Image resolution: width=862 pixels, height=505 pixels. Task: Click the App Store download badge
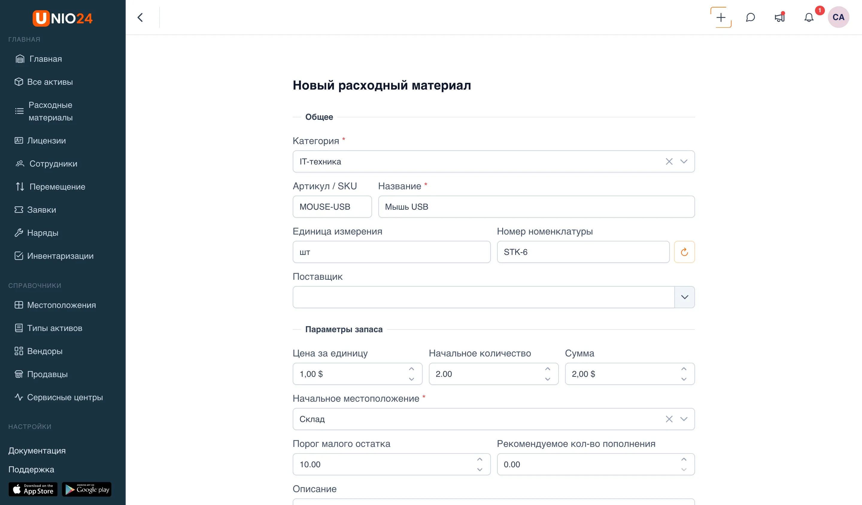click(33, 490)
